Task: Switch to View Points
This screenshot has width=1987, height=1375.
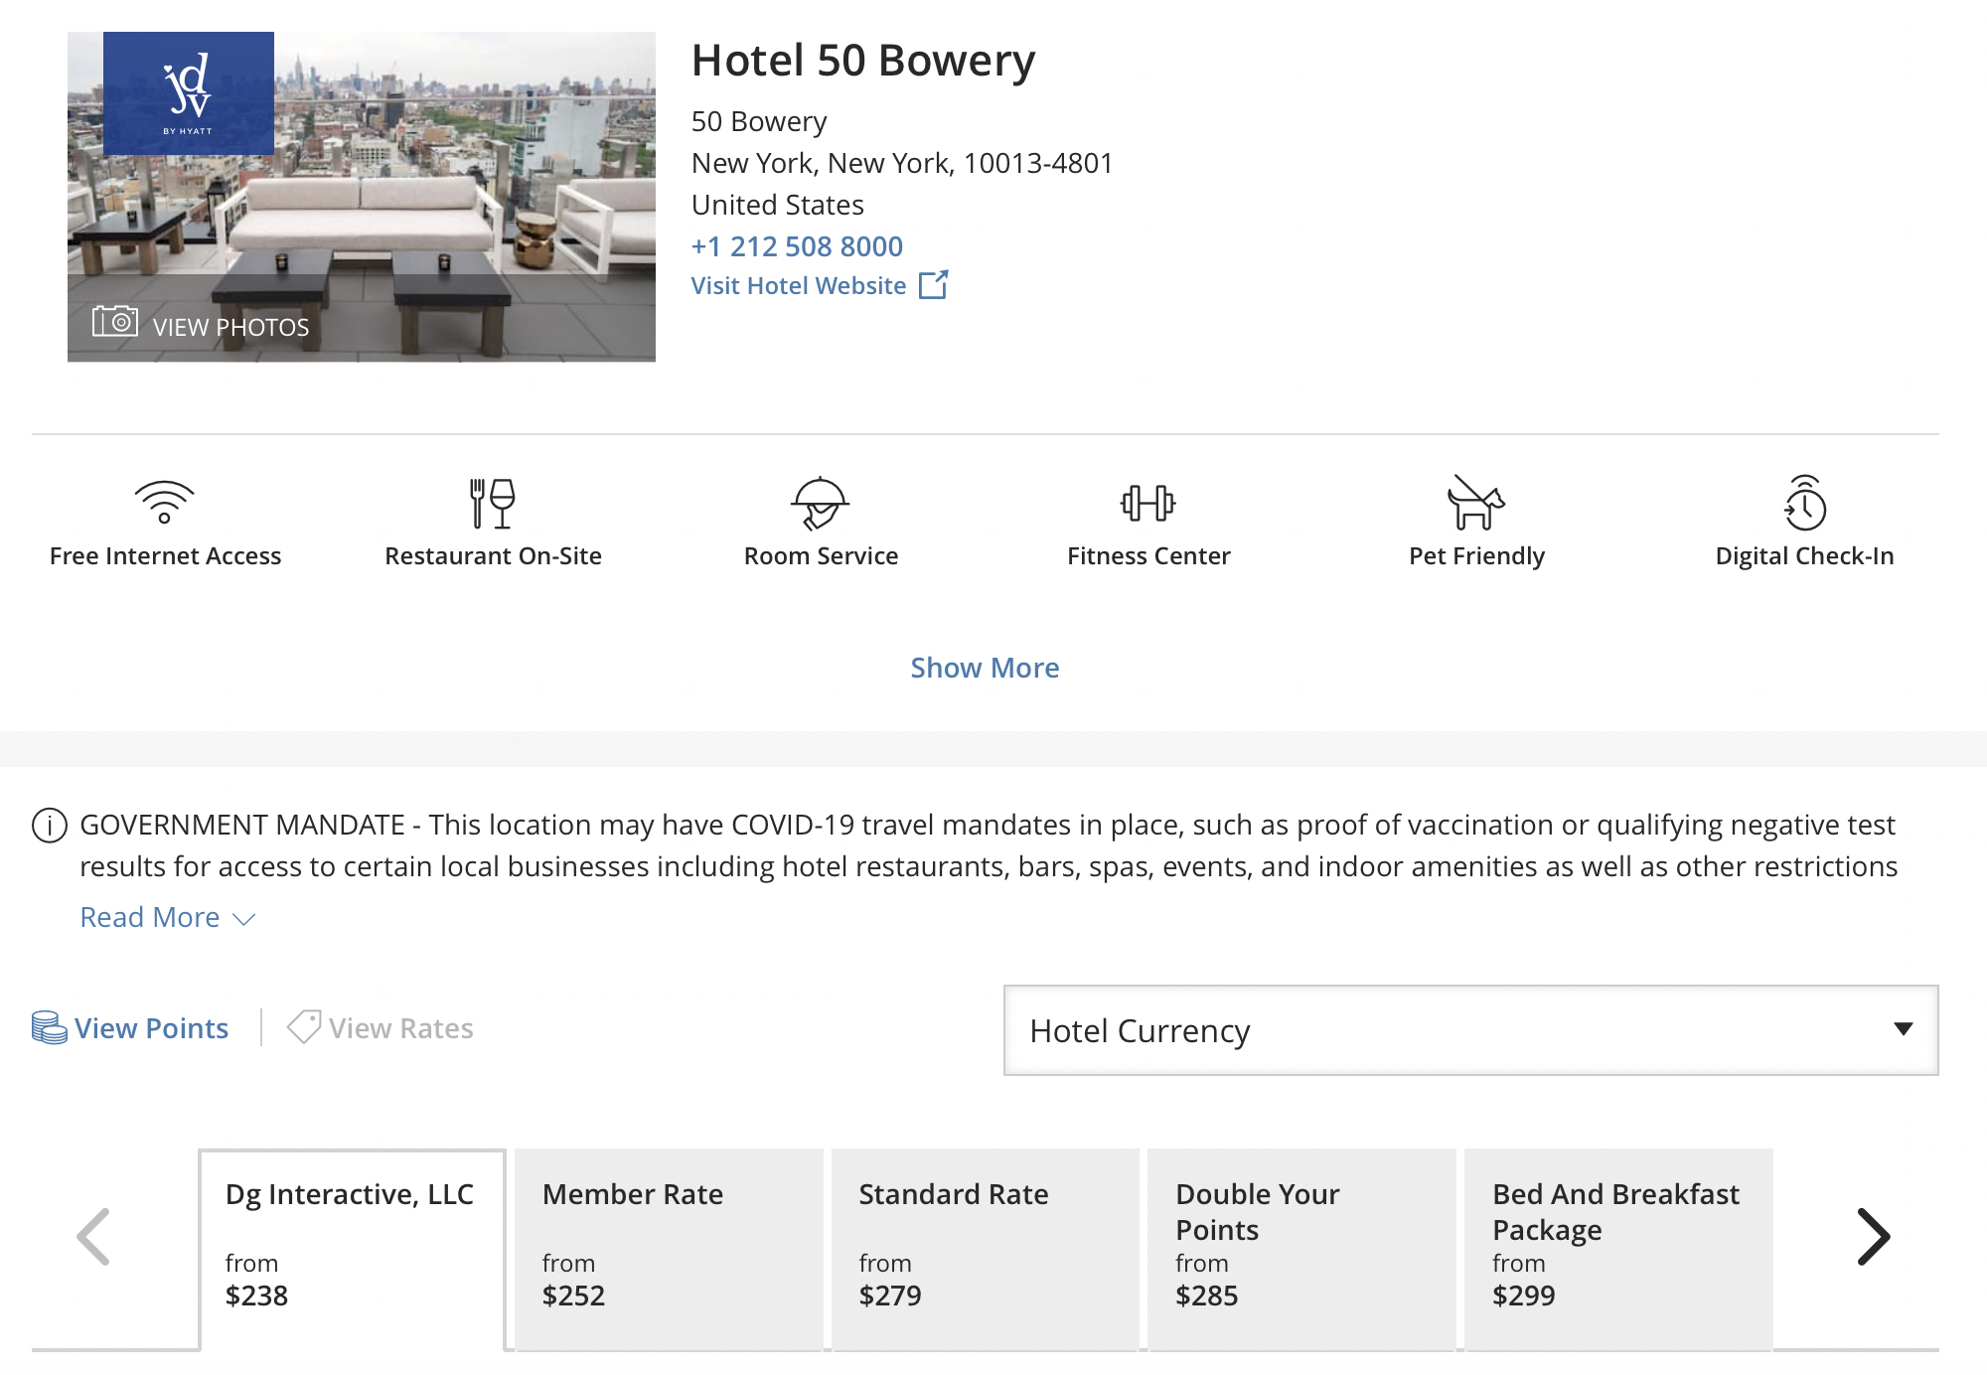Action: point(151,1028)
